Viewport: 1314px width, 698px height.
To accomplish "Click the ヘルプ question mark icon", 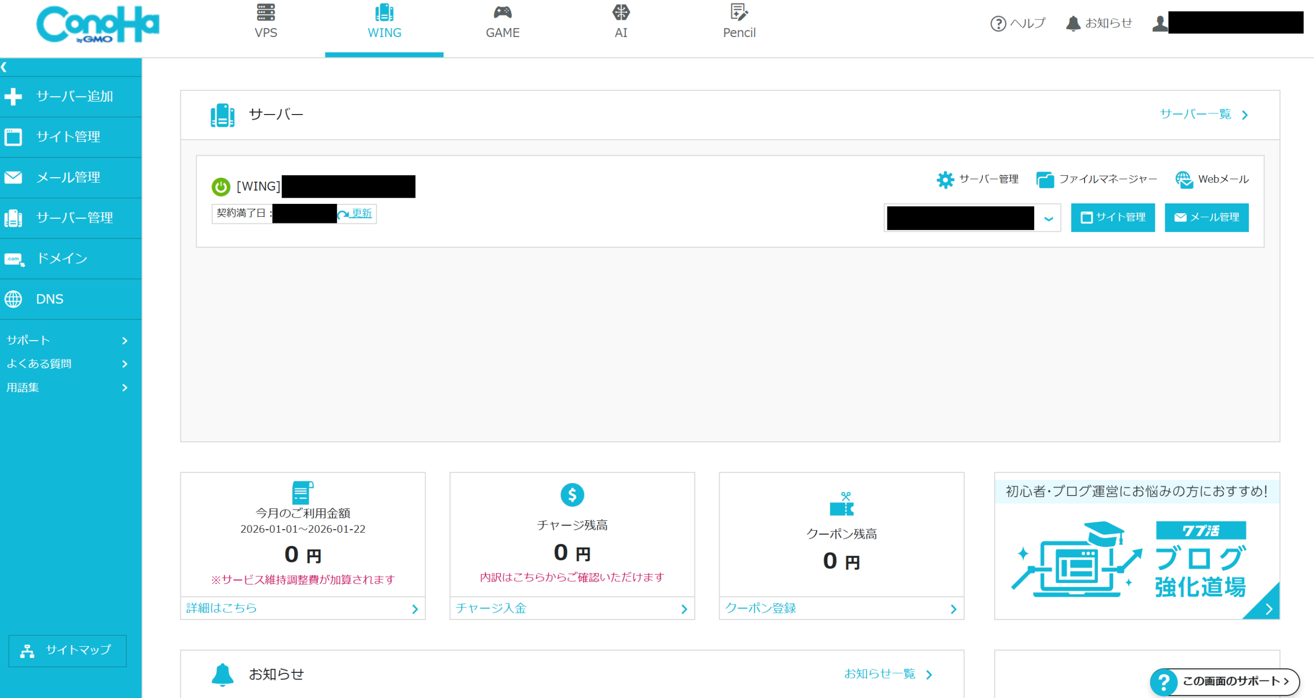I will 998,24.
